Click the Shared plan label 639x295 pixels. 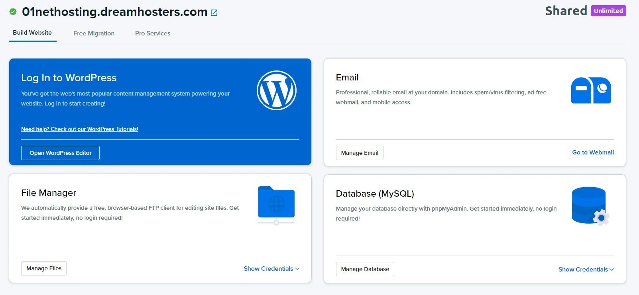click(566, 11)
